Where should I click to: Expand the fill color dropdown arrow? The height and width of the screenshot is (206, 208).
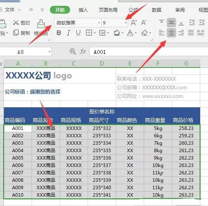click(x=122, y=33)
